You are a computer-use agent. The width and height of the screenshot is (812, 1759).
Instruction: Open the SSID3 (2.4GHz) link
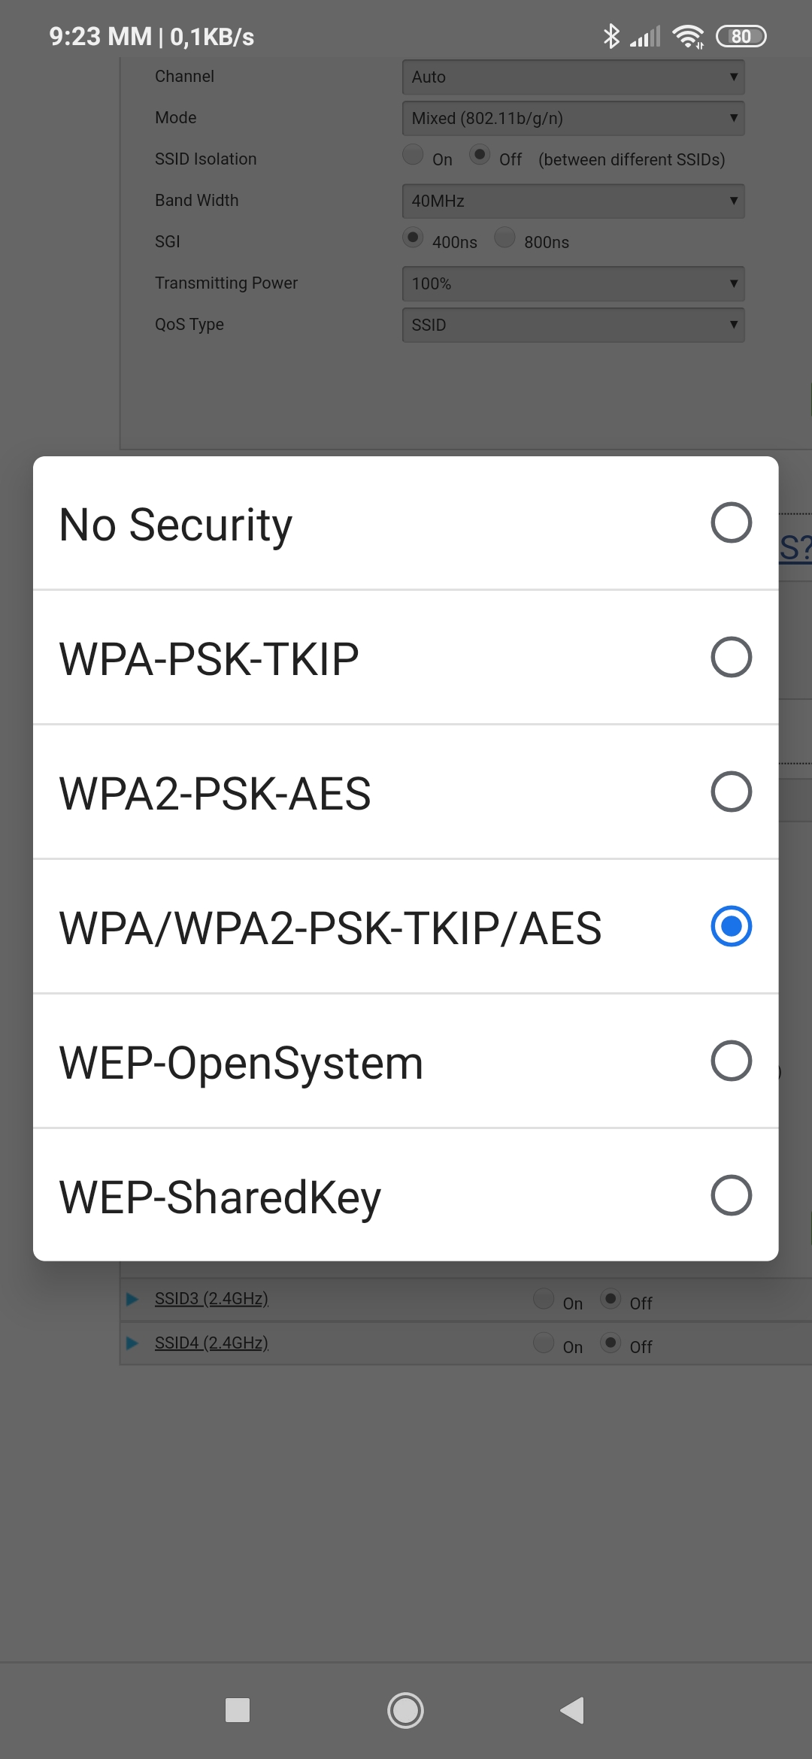211,1299
